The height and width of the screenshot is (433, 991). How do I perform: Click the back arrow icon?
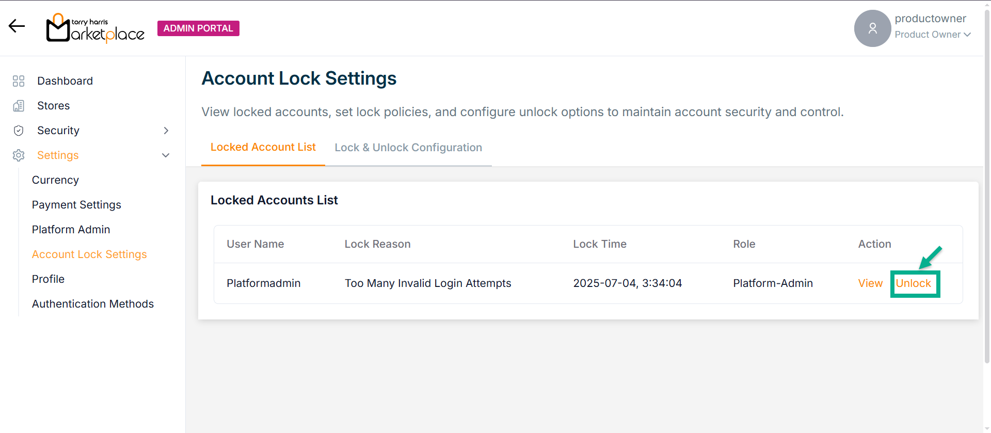(17, 26)
